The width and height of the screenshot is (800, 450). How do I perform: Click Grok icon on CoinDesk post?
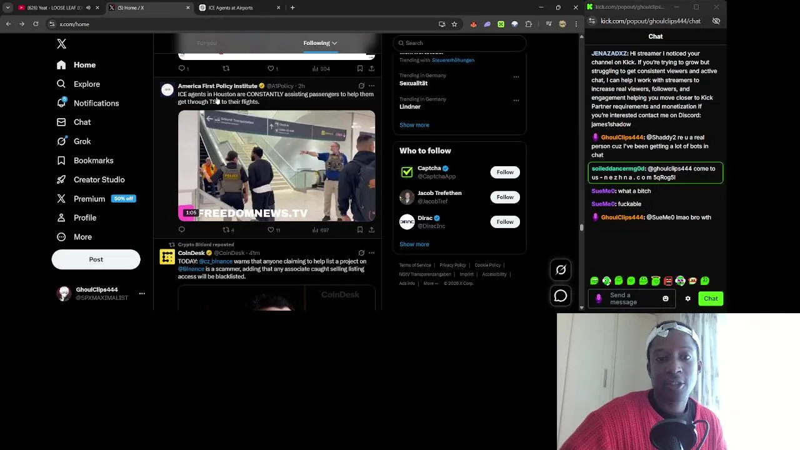point(361,253)
